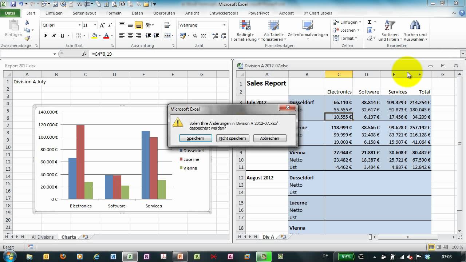Copy the selection using the Copy icon

click(27, 30)
